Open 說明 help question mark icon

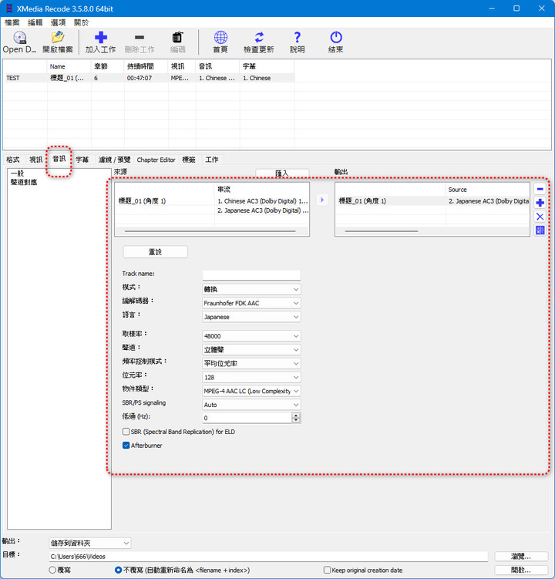pos(297,37)
